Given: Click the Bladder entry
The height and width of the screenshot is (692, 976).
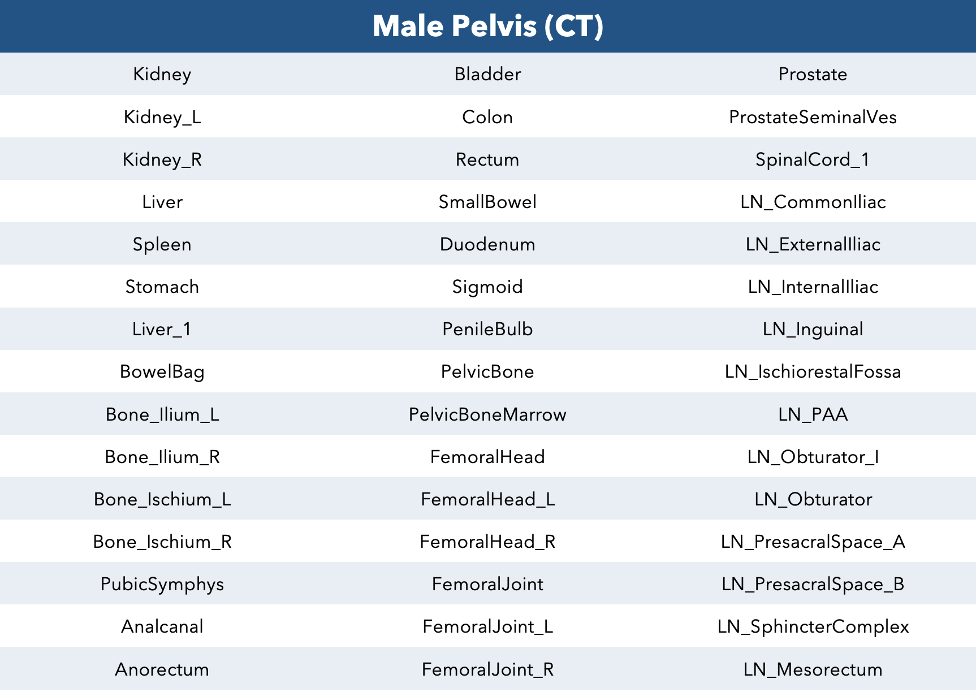Looking at the screenshot, I should tap(488, 74).
